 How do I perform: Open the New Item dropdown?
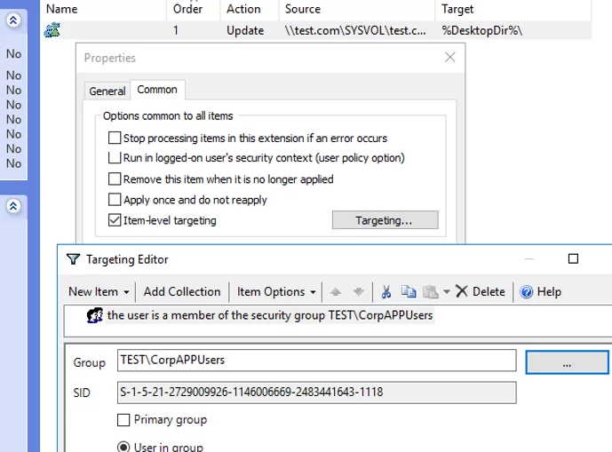point(99,291)
